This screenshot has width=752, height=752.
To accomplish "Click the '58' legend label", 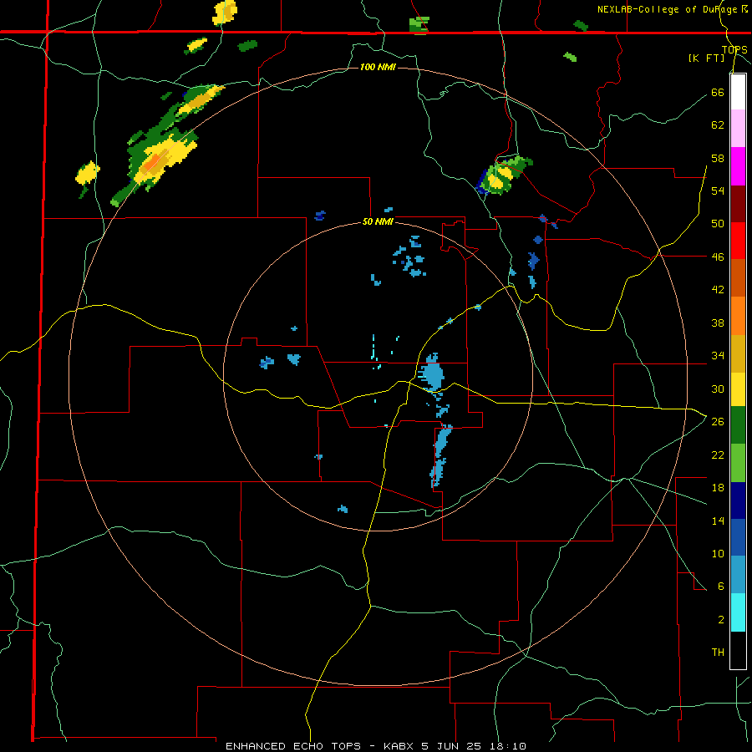I will point(718,158).
